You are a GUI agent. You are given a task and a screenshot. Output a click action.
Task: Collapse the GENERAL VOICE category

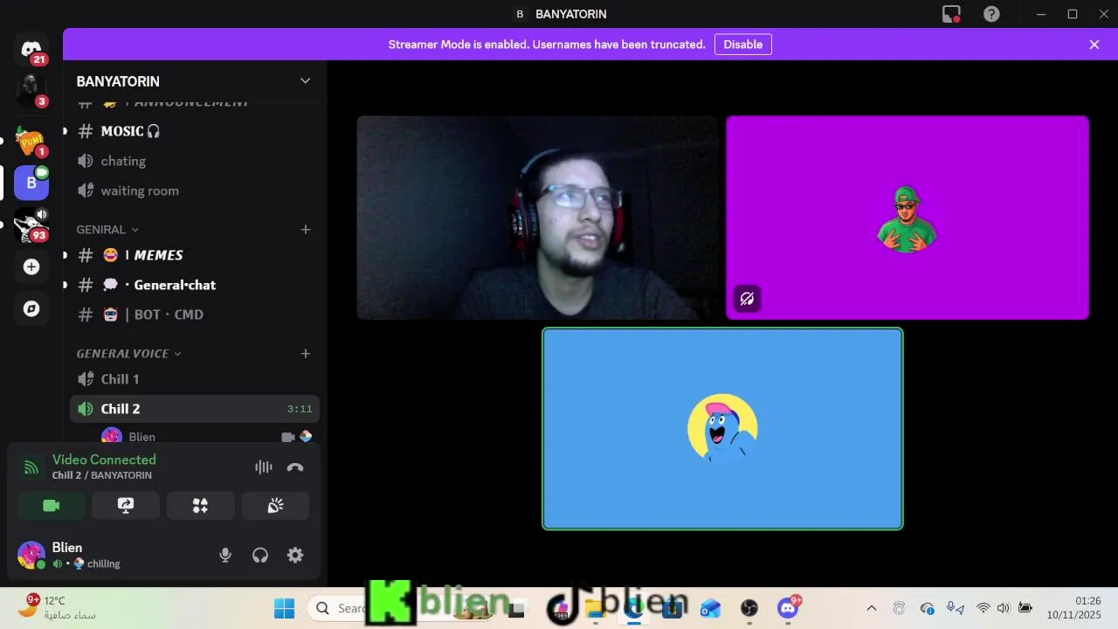pyautogui.click(x=128, y=353)
